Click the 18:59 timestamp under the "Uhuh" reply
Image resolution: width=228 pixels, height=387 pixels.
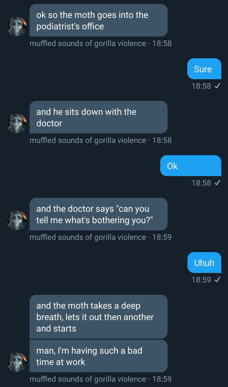[201, 280]
